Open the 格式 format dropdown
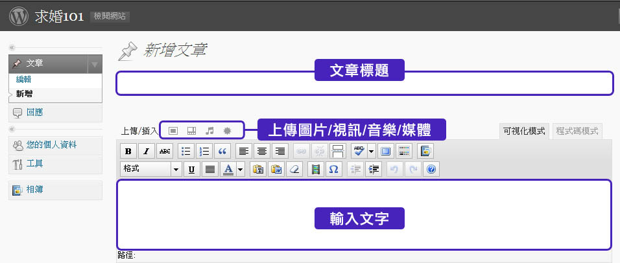The width and height of the screenshot is (620, 263). (150, 170)
